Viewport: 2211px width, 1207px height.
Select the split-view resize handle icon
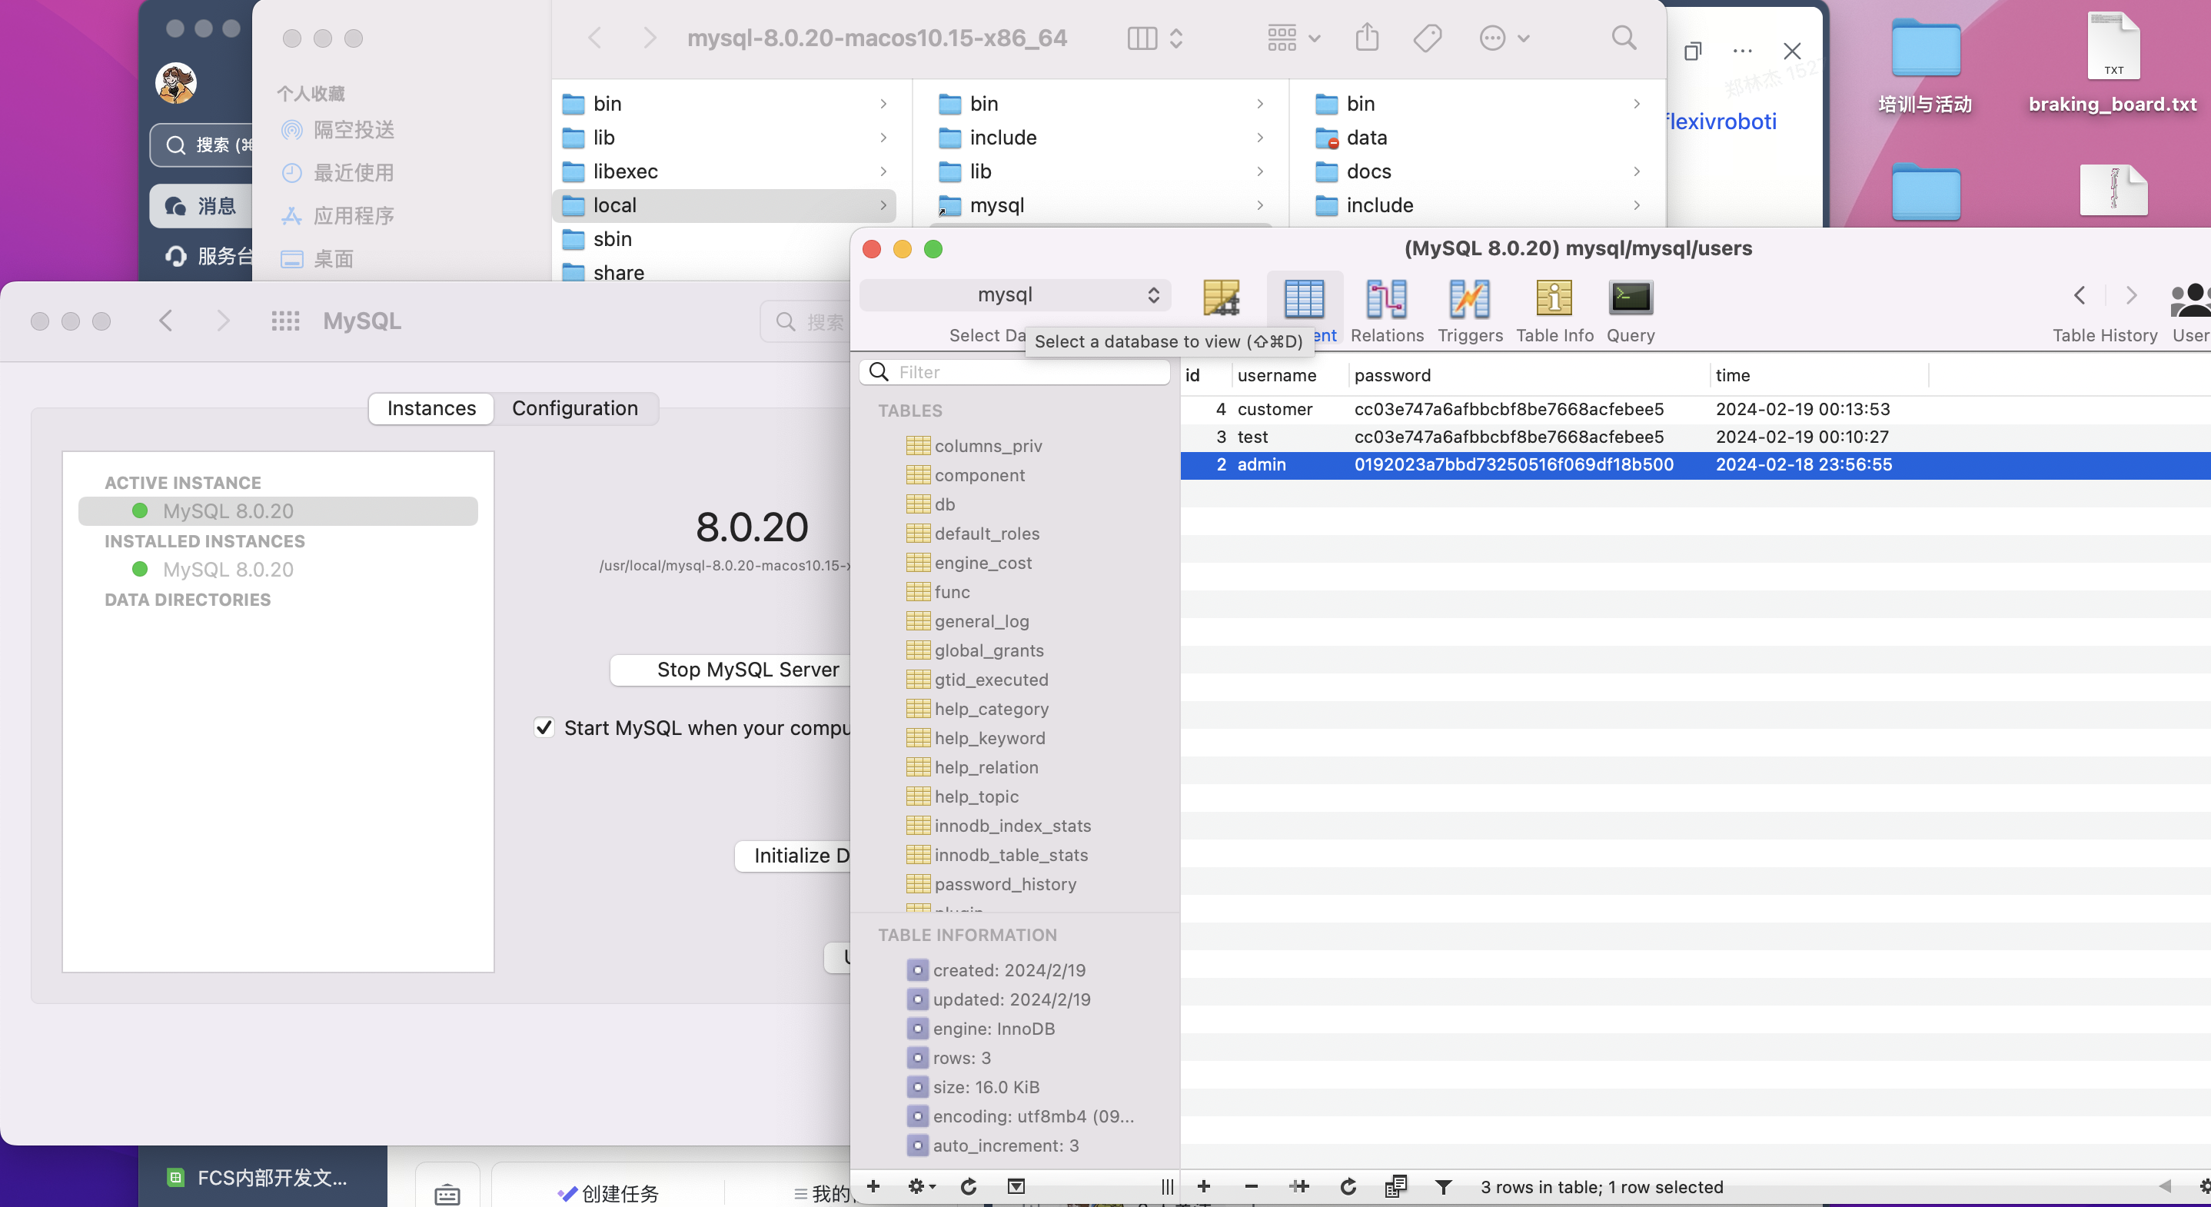(x=1167, y=1186)
